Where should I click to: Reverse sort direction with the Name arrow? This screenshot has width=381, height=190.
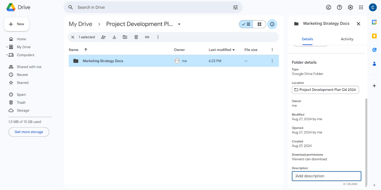[x=86, y=50]
